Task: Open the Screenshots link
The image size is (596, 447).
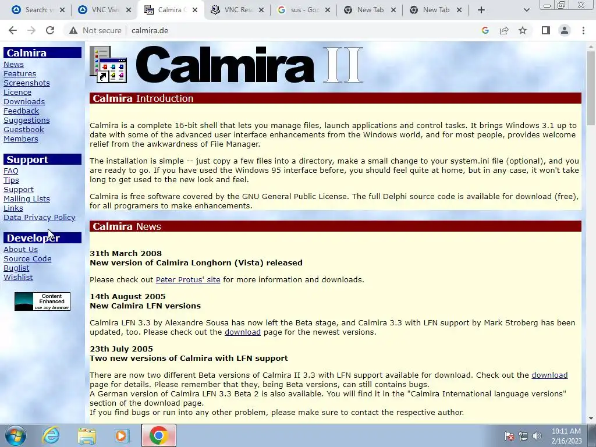Action: (27, 83)
